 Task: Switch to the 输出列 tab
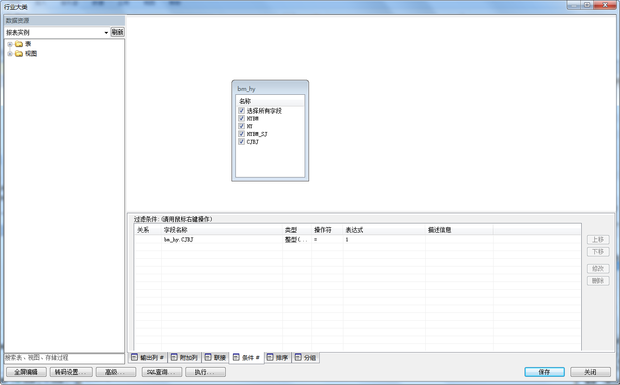coord(147,358)
